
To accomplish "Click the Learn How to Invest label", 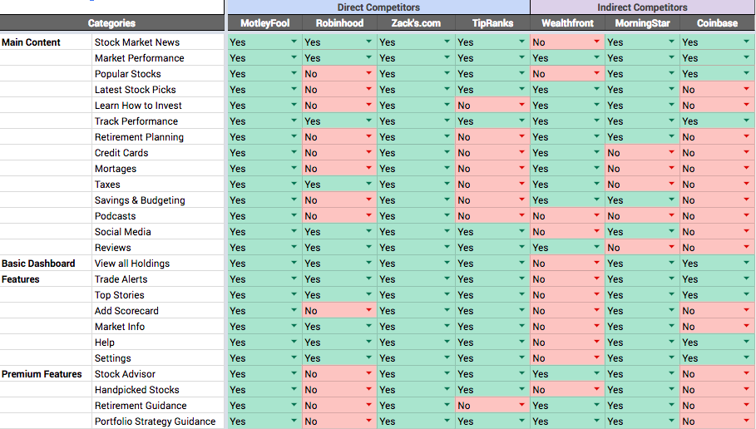I will (x=138, y=105).
